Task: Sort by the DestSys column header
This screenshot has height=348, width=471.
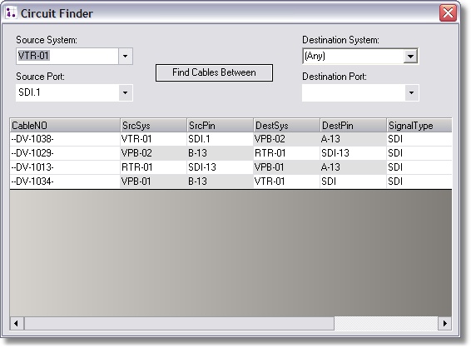Action: pos(286,126)
